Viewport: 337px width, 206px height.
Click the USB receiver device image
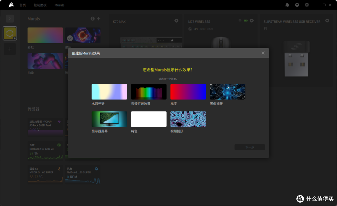[x=296, y=58]
